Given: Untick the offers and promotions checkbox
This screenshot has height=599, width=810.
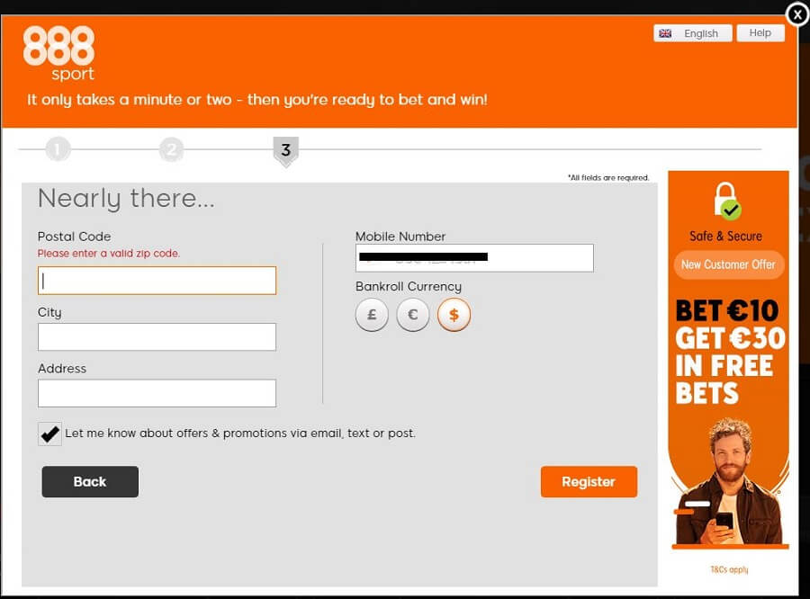Looking at the screenshot, I should pos(49,434).
